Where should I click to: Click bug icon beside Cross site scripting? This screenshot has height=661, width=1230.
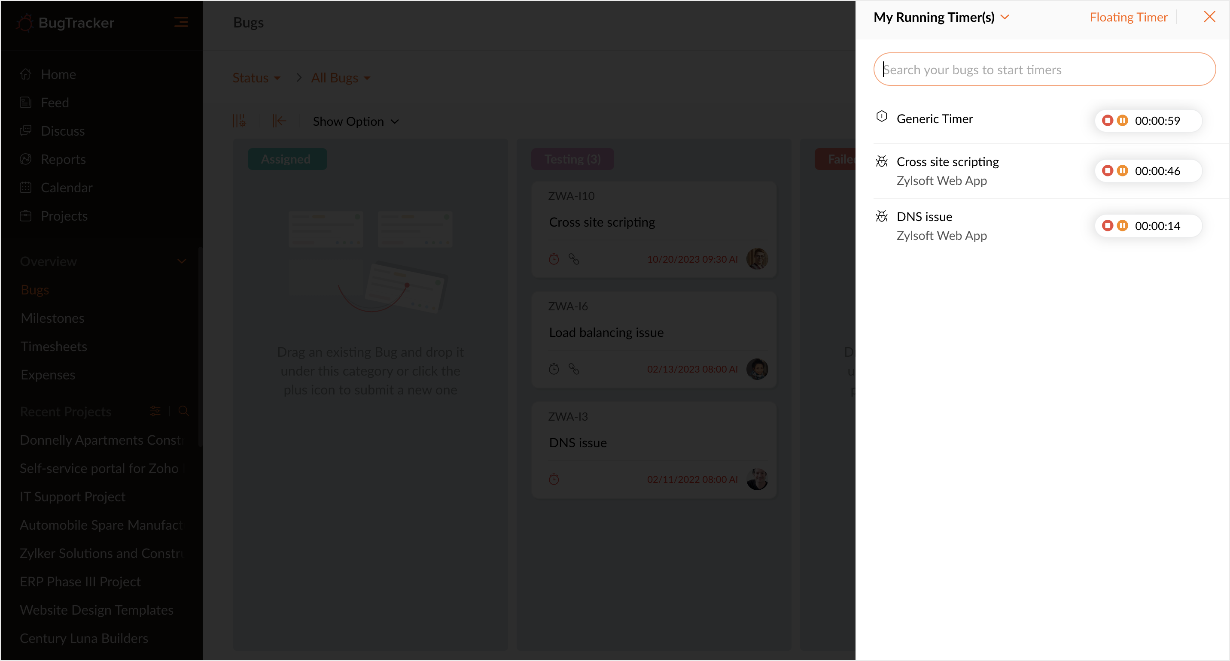pyautogui.click(x=881, y=161)
